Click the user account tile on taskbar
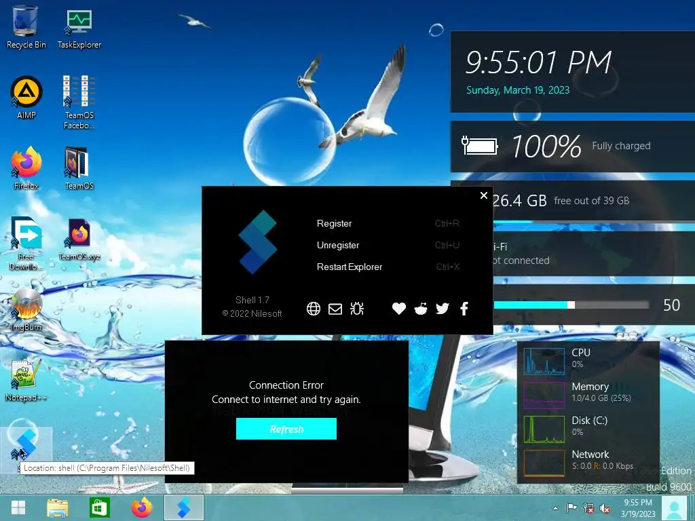This screenshot has height=521, width=695. coord(675,508)
